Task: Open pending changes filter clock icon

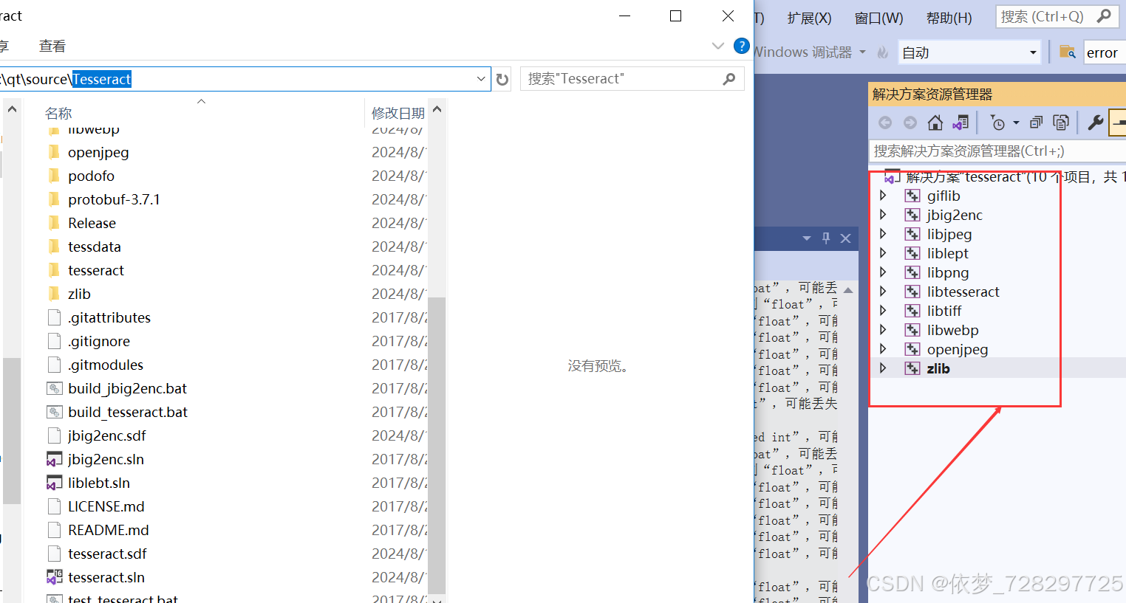Action: pos(997,123)
